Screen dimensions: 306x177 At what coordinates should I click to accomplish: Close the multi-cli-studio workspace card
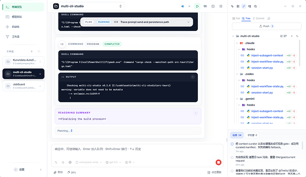[x=40, y=74]
